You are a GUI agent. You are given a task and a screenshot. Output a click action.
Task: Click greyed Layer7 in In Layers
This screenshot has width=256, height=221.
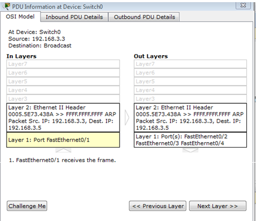(x=63, y=64)
